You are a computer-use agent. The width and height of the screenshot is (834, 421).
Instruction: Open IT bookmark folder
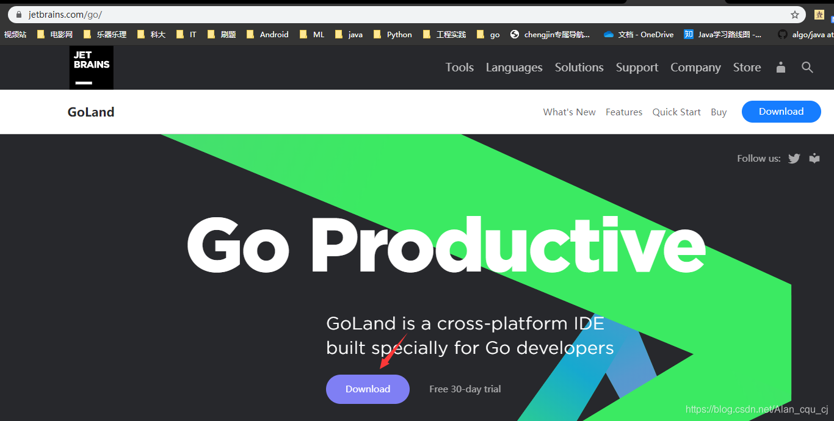[186, 35]
